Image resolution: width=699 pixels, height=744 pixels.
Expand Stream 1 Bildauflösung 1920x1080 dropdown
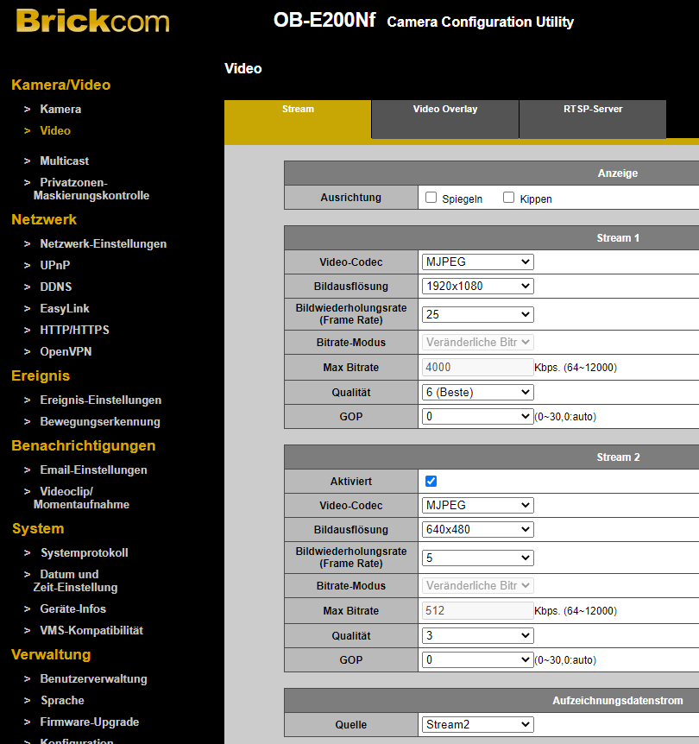[477, 286]
